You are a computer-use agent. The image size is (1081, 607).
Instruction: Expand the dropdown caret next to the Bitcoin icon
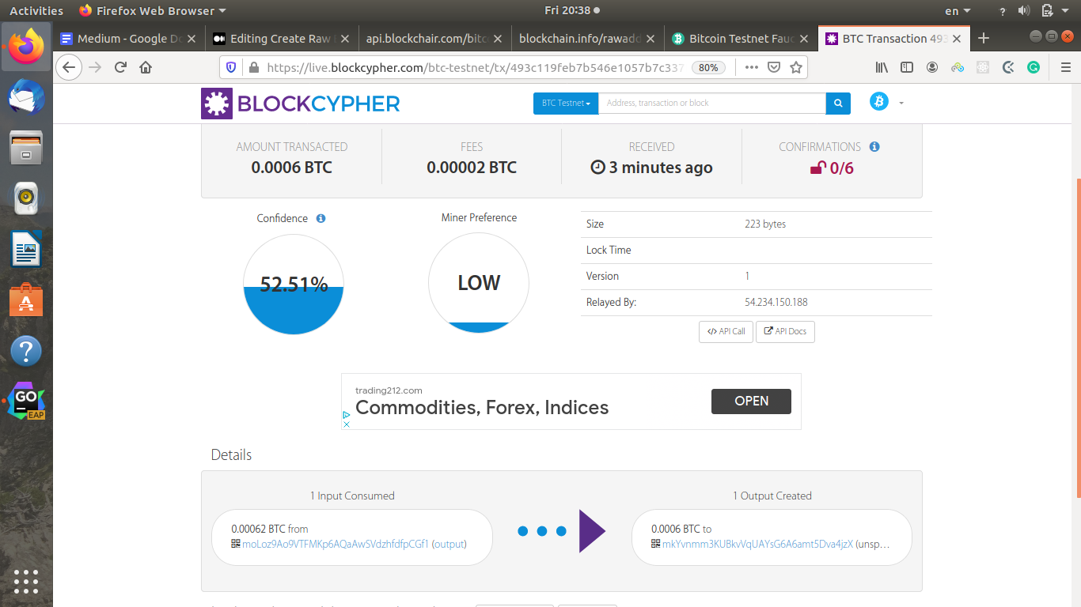tap(901, 103)
